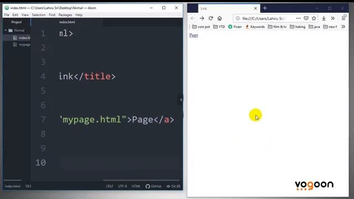
Task: Open the Firefox hamburger menu
Action: pos(343,18)
